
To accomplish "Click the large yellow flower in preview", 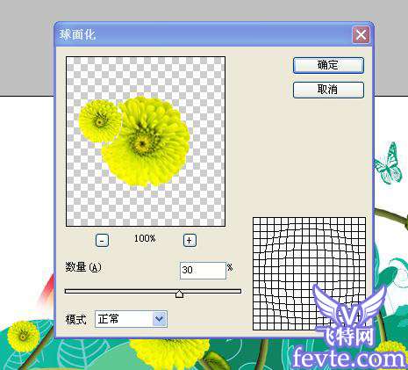I will (x=147, y=142).
